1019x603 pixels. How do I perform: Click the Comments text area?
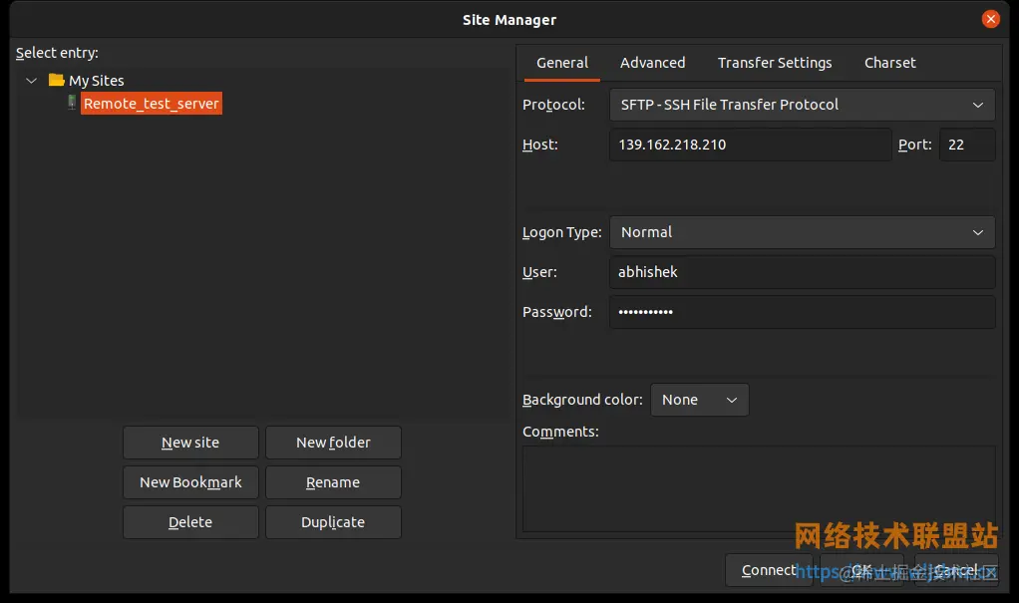(x=759, y=488)
